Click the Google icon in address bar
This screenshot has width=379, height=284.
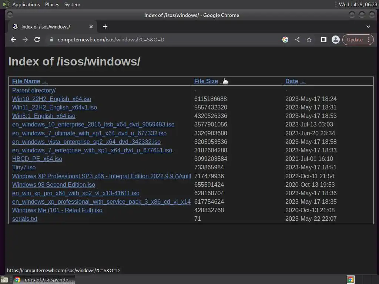285,40
